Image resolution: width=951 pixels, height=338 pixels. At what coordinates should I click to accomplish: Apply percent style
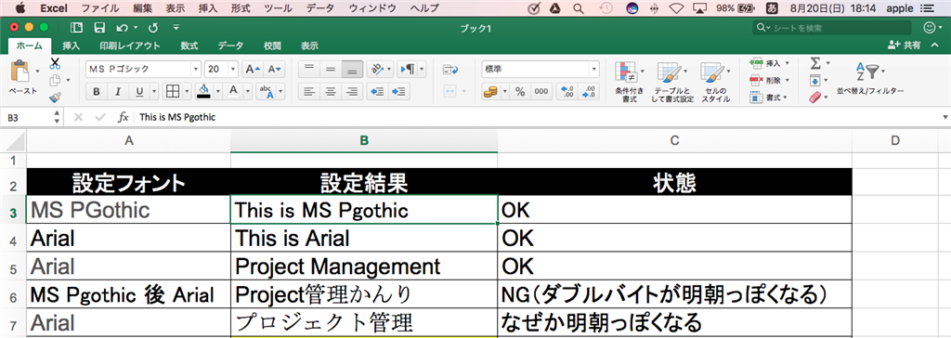point(520,92)
